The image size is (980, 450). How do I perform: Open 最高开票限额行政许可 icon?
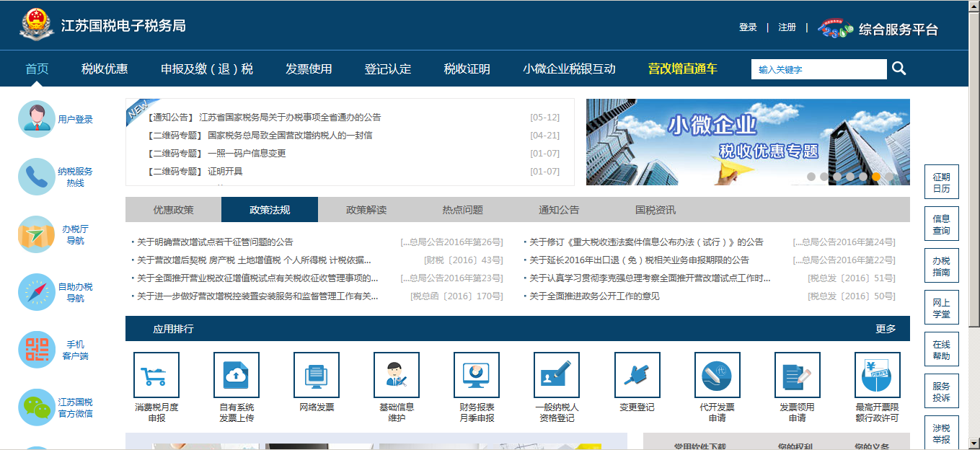(877, 374)
